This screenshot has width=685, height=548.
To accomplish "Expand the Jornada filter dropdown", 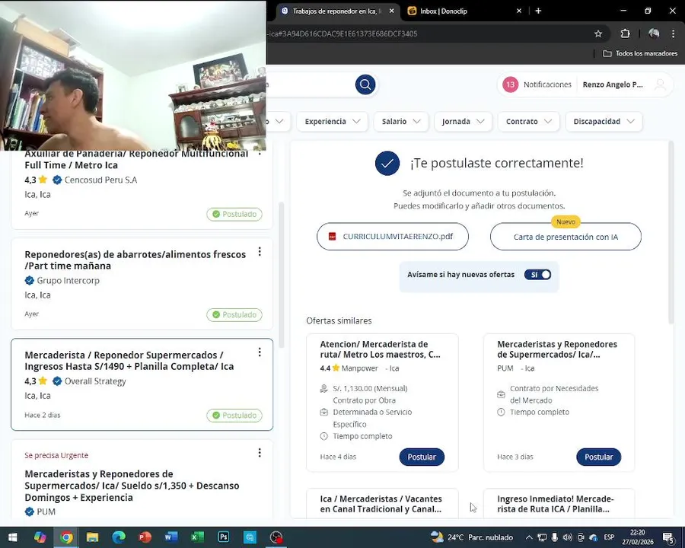I will 463,122.
